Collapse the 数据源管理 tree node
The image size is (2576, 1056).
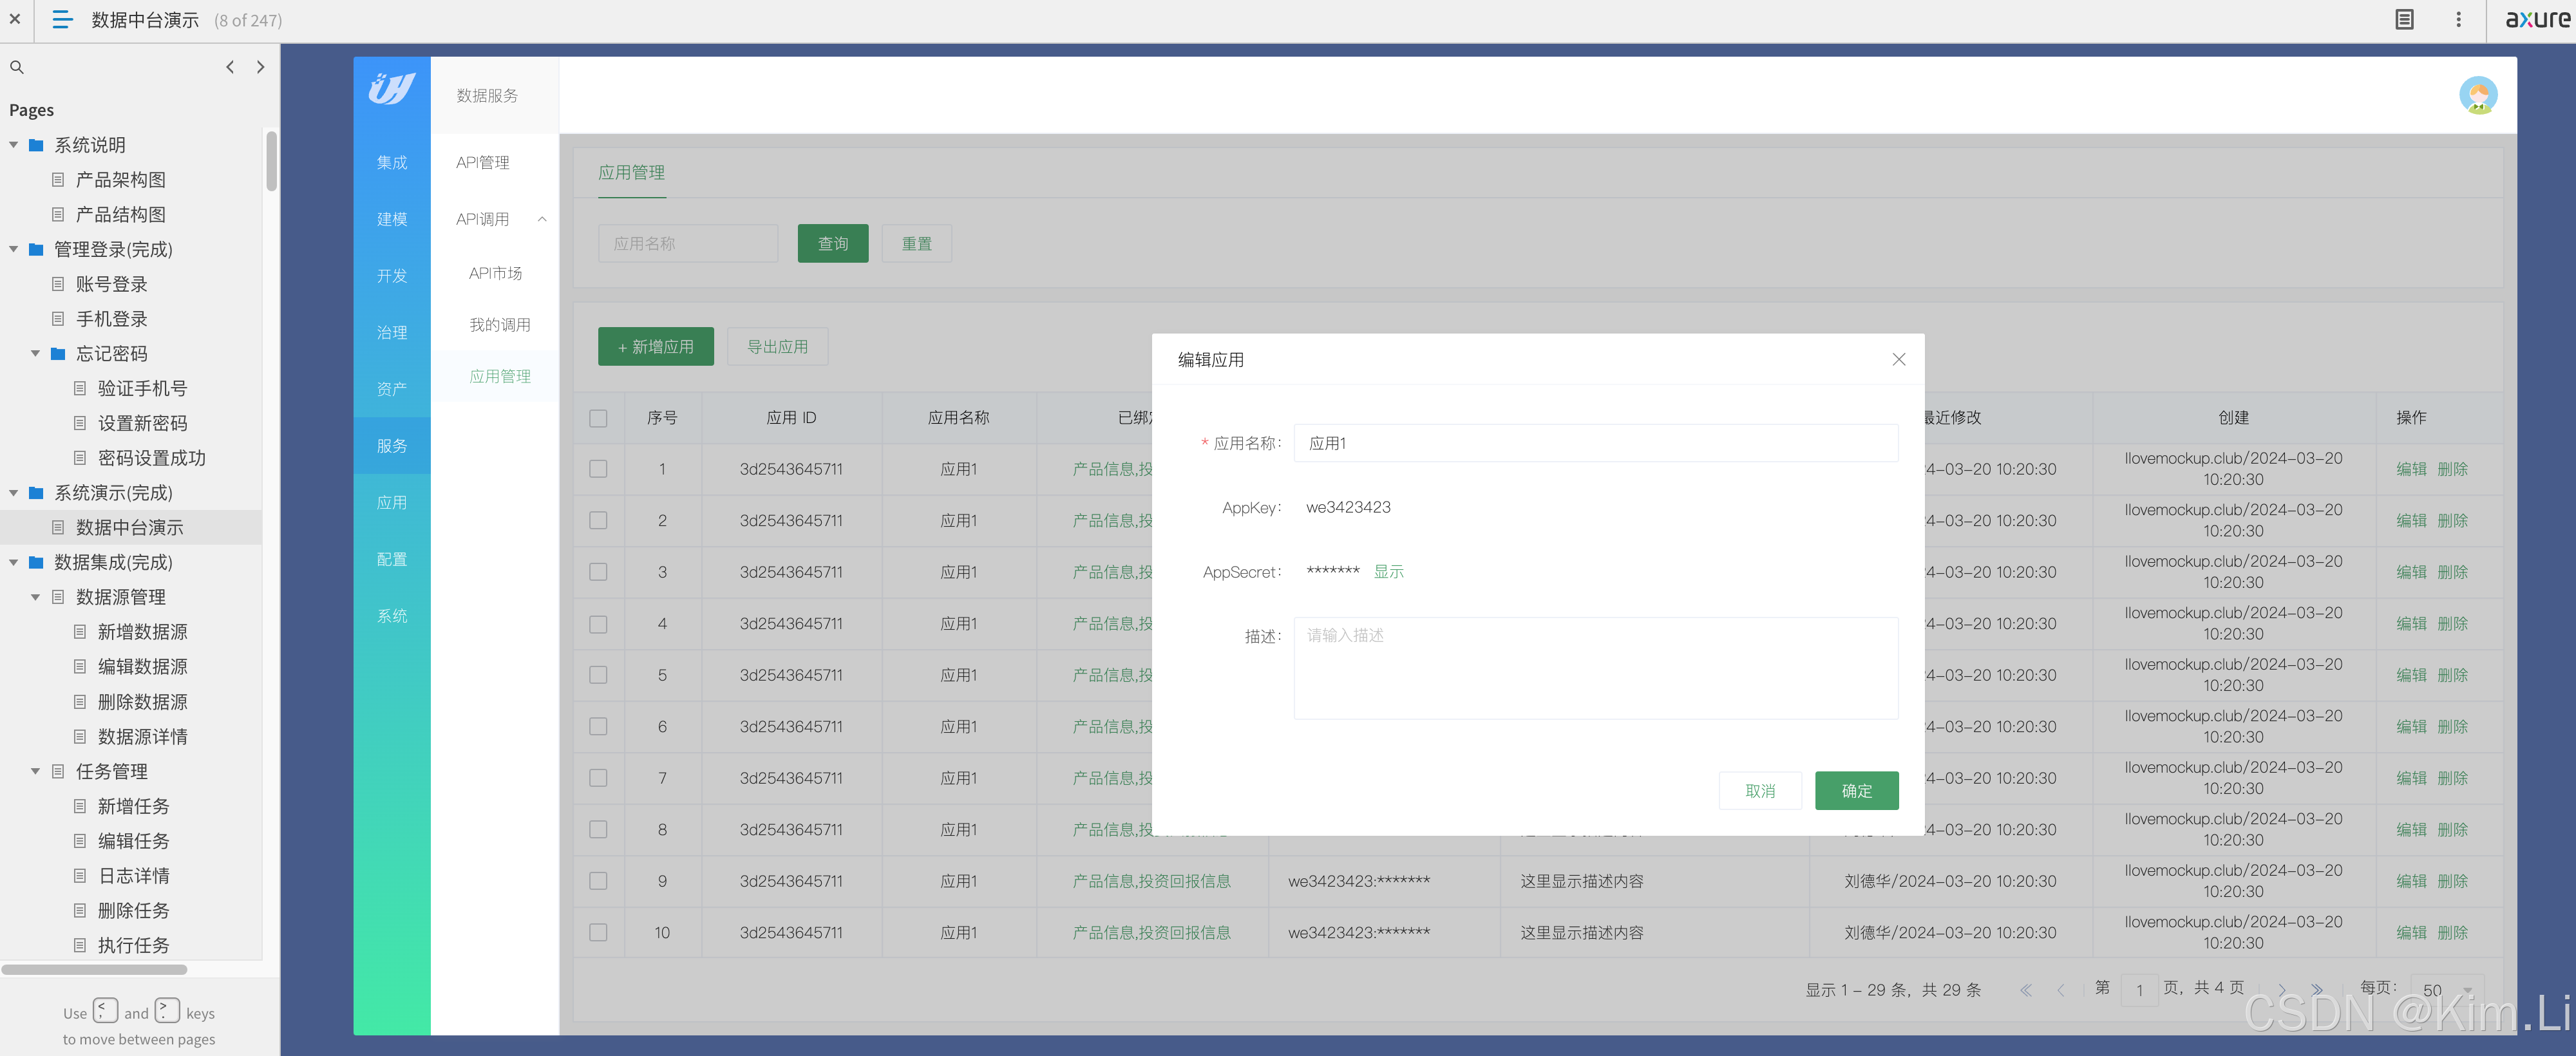click(35, 597)
